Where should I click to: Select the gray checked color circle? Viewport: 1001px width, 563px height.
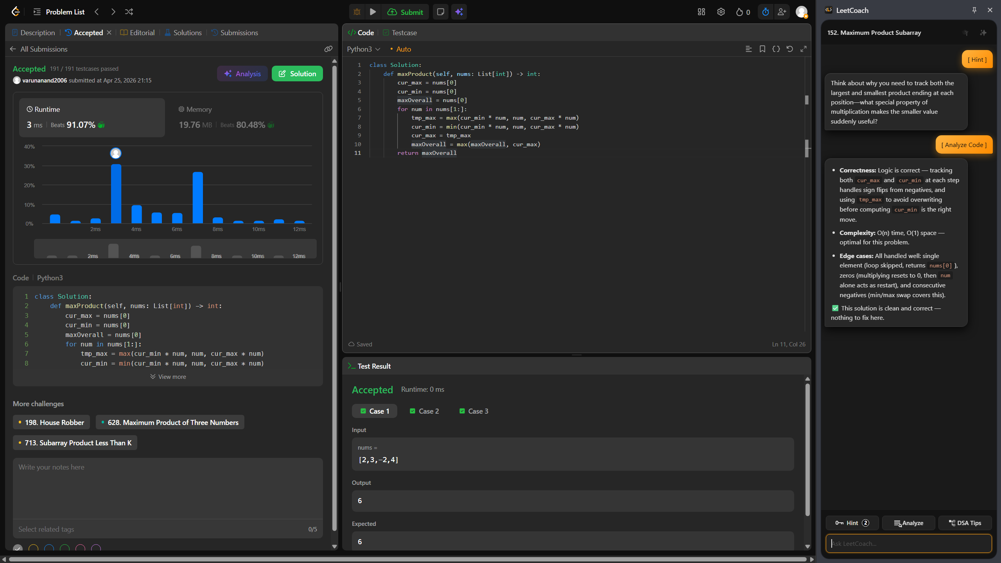tap(18, 548)
